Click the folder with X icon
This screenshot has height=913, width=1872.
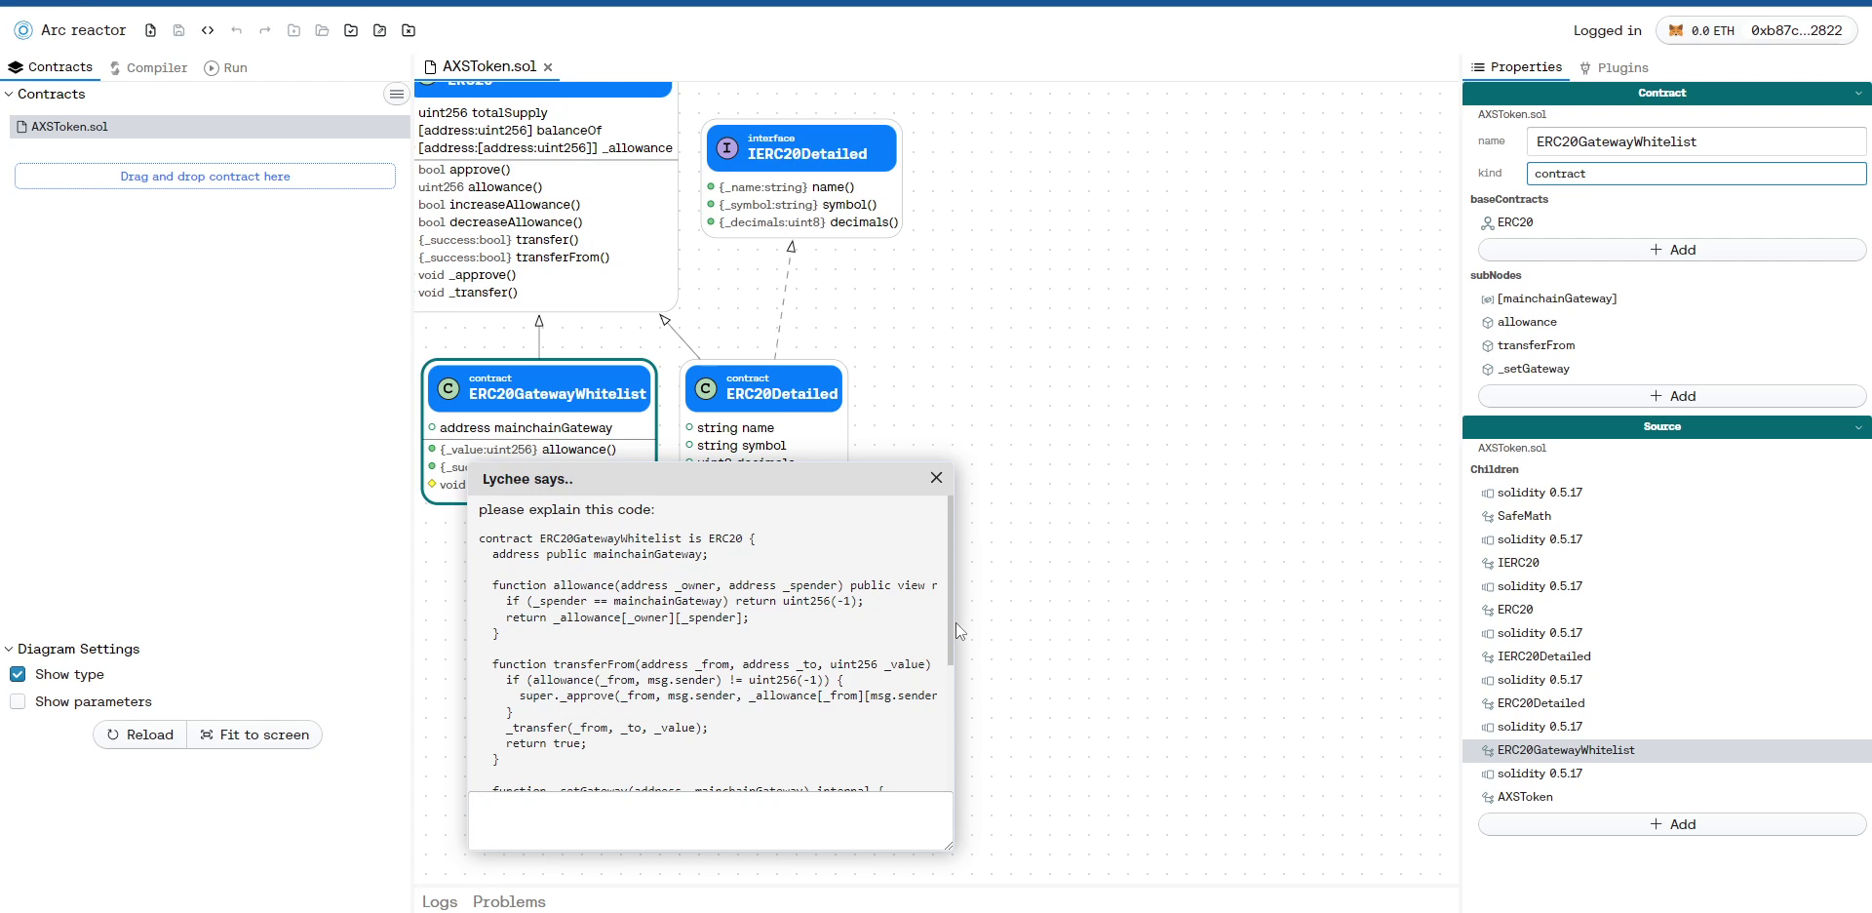click(x=409, y=30)
